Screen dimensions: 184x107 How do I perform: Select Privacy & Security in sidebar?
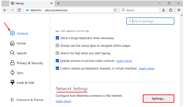coord(30,63)
